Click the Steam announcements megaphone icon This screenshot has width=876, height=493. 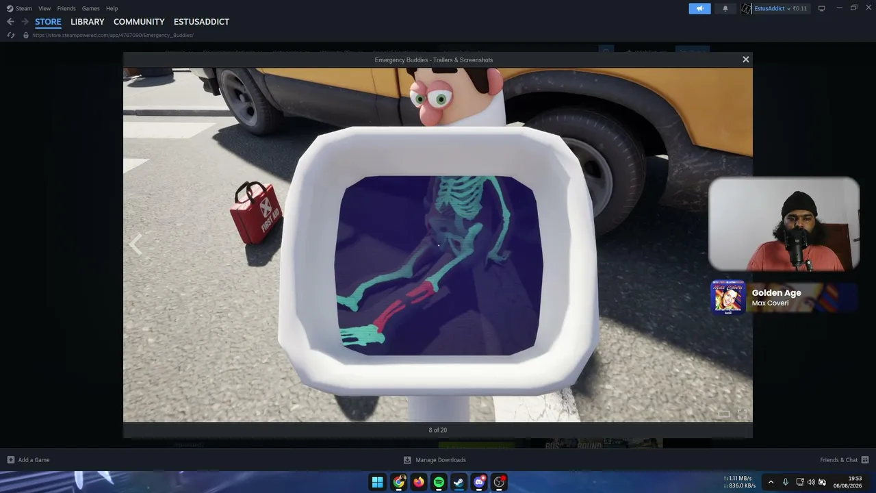(x=699, y=8)
